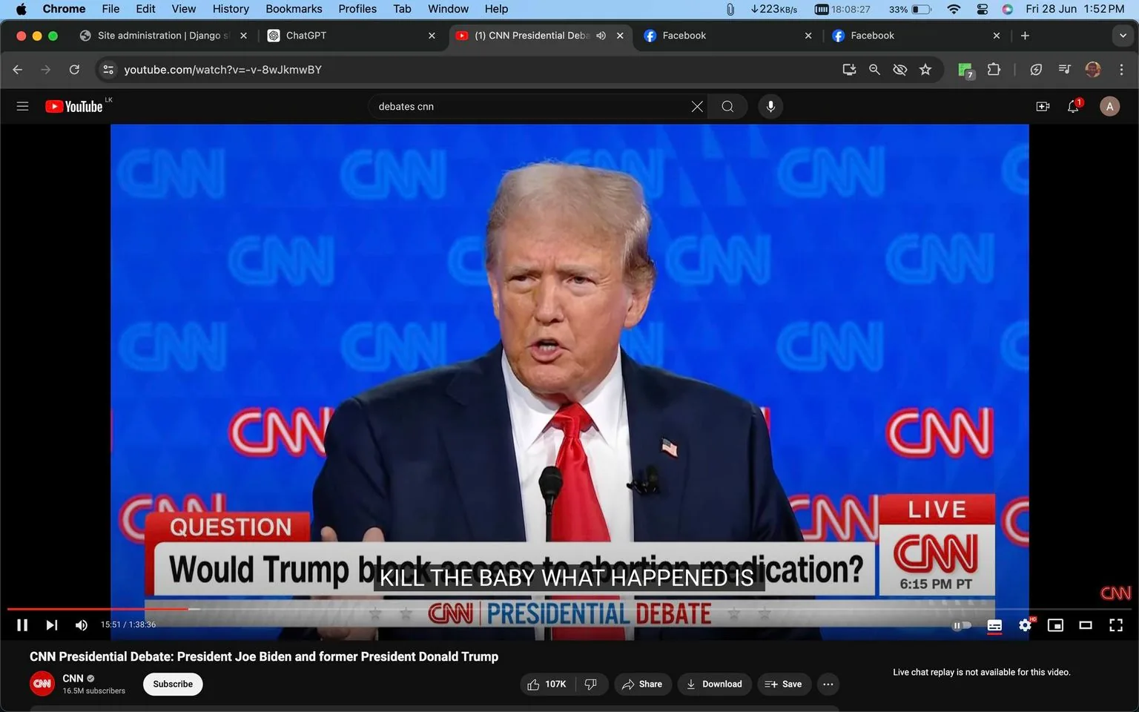Open the YouTube hamburger guide menu
This screenshot has height=712, width=1139.
(x=22, y=106)
